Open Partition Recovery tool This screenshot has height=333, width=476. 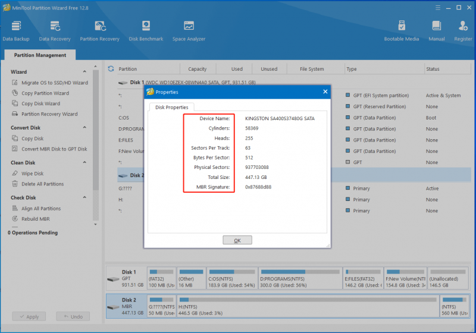99,30
